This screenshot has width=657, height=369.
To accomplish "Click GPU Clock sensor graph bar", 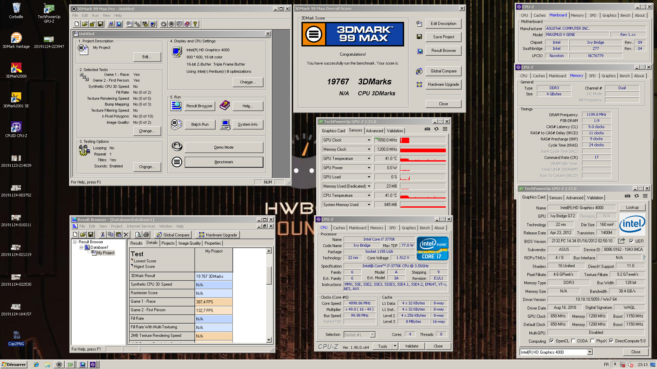I will 423,140.
